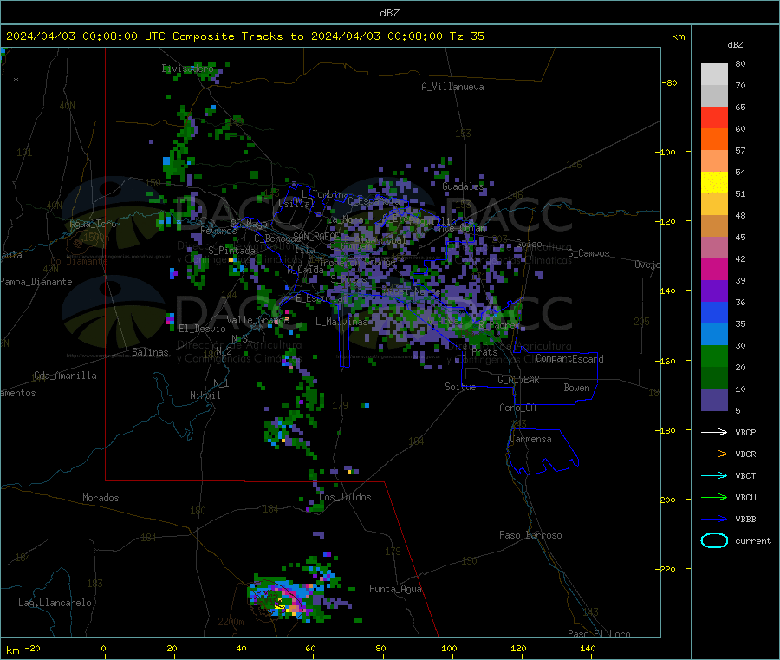
Task: Click the G_ALVEAR map label
Action: 518,380
